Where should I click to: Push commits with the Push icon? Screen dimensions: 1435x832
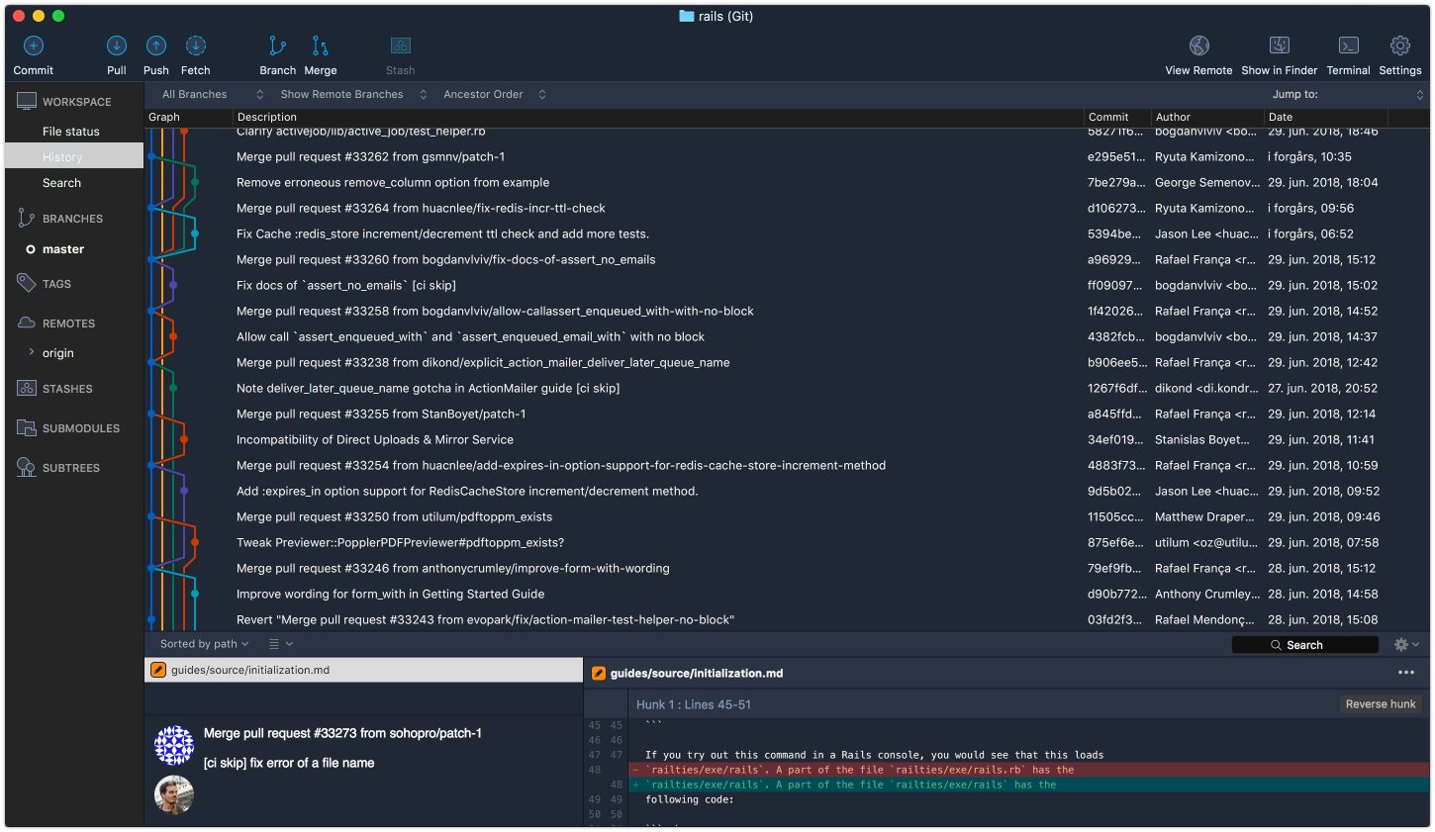pos(156,46)
